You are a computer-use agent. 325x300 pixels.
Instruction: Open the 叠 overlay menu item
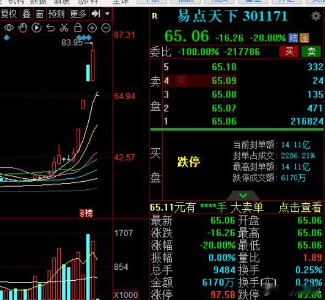[x=26, y=14]
